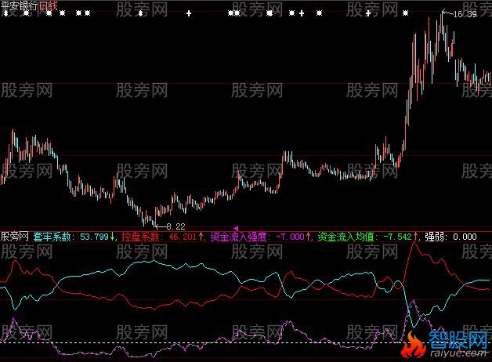Select the 16.39 high price label

point(465,14)
